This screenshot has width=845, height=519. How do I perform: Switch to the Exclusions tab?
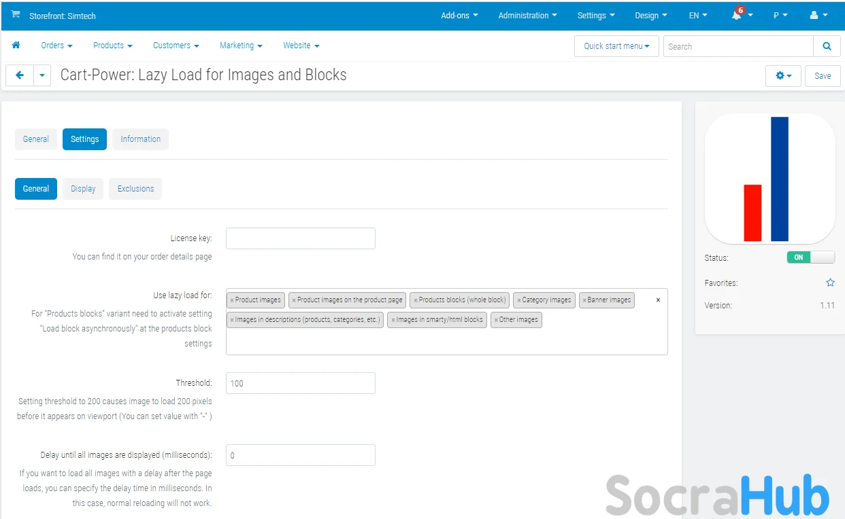[135, 189]
